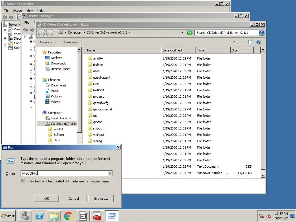296x222 pixels.
Task: Click the Run dialog Open text field
Action: (64, 173)
